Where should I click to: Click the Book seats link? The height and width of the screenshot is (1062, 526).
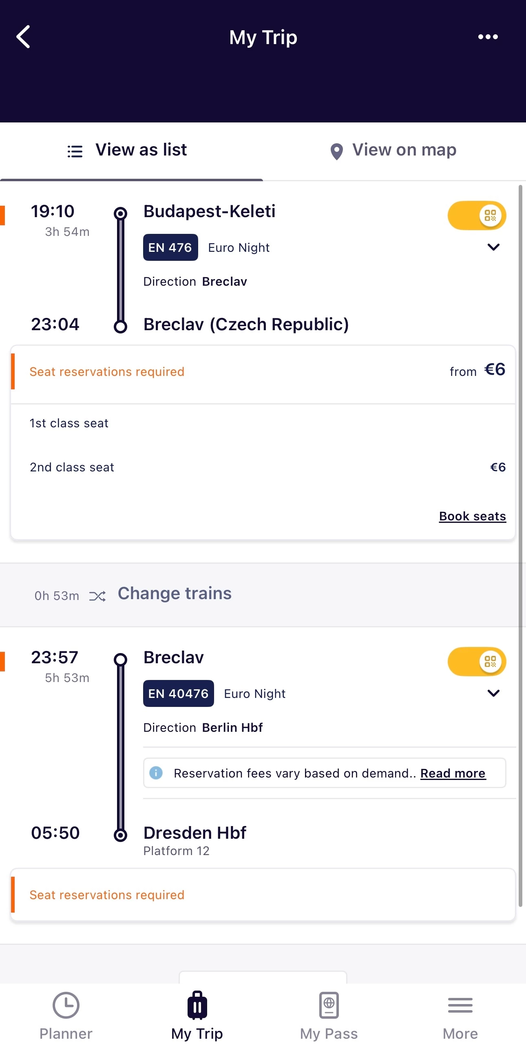(472, 516)
